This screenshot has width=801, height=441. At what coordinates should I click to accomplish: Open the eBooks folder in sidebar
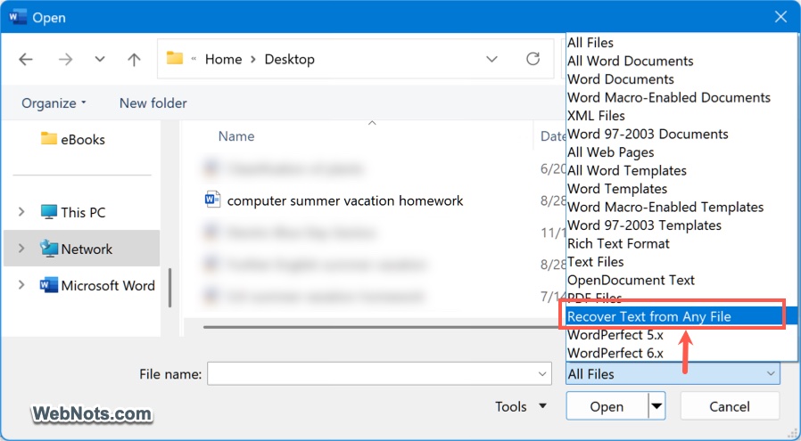72,139
